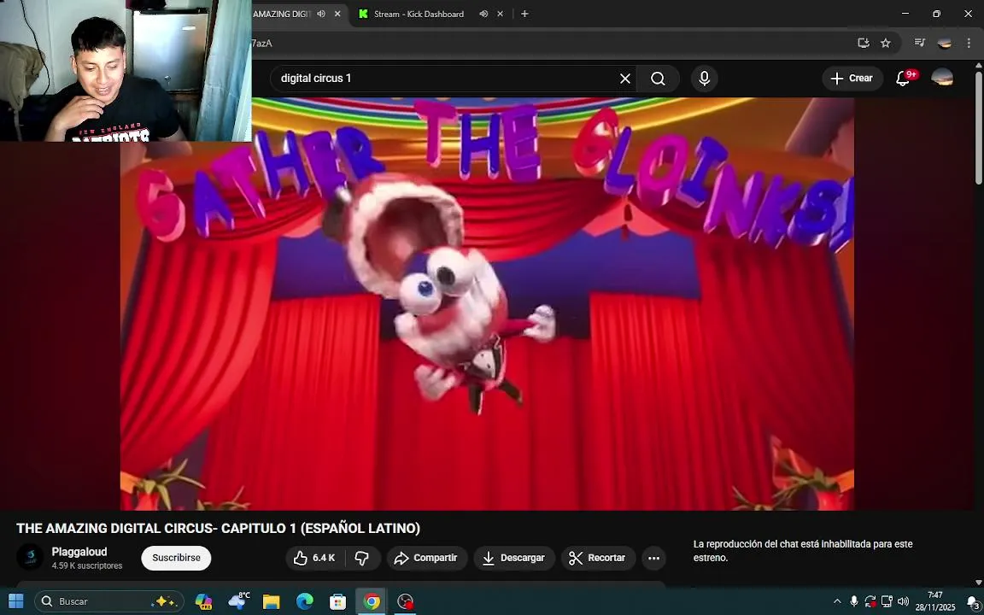Open the Chrome three-dot menu

click(x=969, y=43)
